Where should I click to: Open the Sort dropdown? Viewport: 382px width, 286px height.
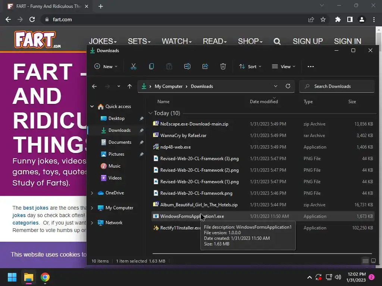[x=250, y=66]
